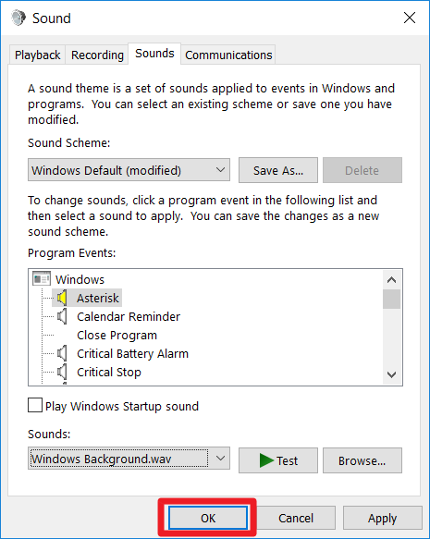
Task: Switch to the Playback tab
Action: pyautogui.click(x=38, y=55)
